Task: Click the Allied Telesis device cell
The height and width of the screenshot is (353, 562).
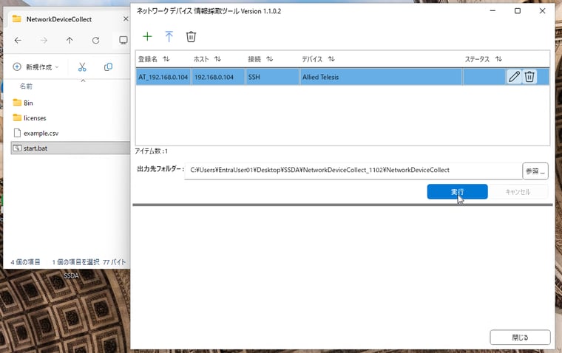Action: tap(381, 77)
